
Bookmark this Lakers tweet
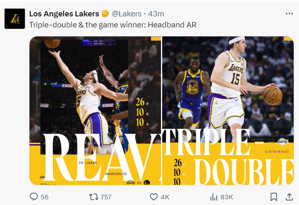(274, 197)
